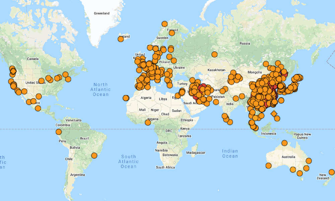335x201 pixels.
Task: Select the orange marker in Nigeria
Action: pos(148,122)
